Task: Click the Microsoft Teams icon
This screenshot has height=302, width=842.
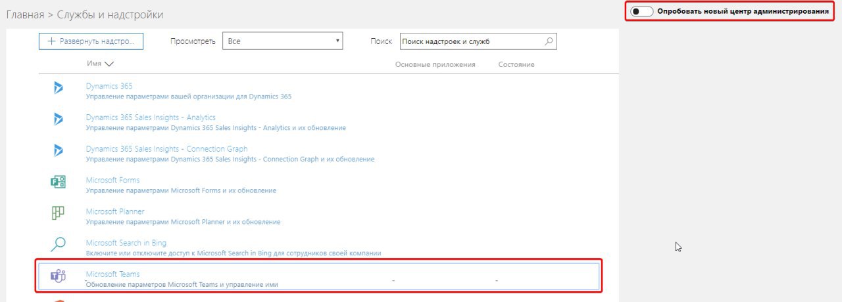Action: [59, 276]
